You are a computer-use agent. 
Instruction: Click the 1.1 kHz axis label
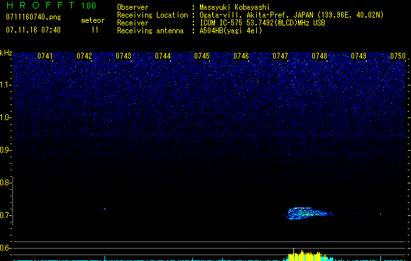[5, 85]
